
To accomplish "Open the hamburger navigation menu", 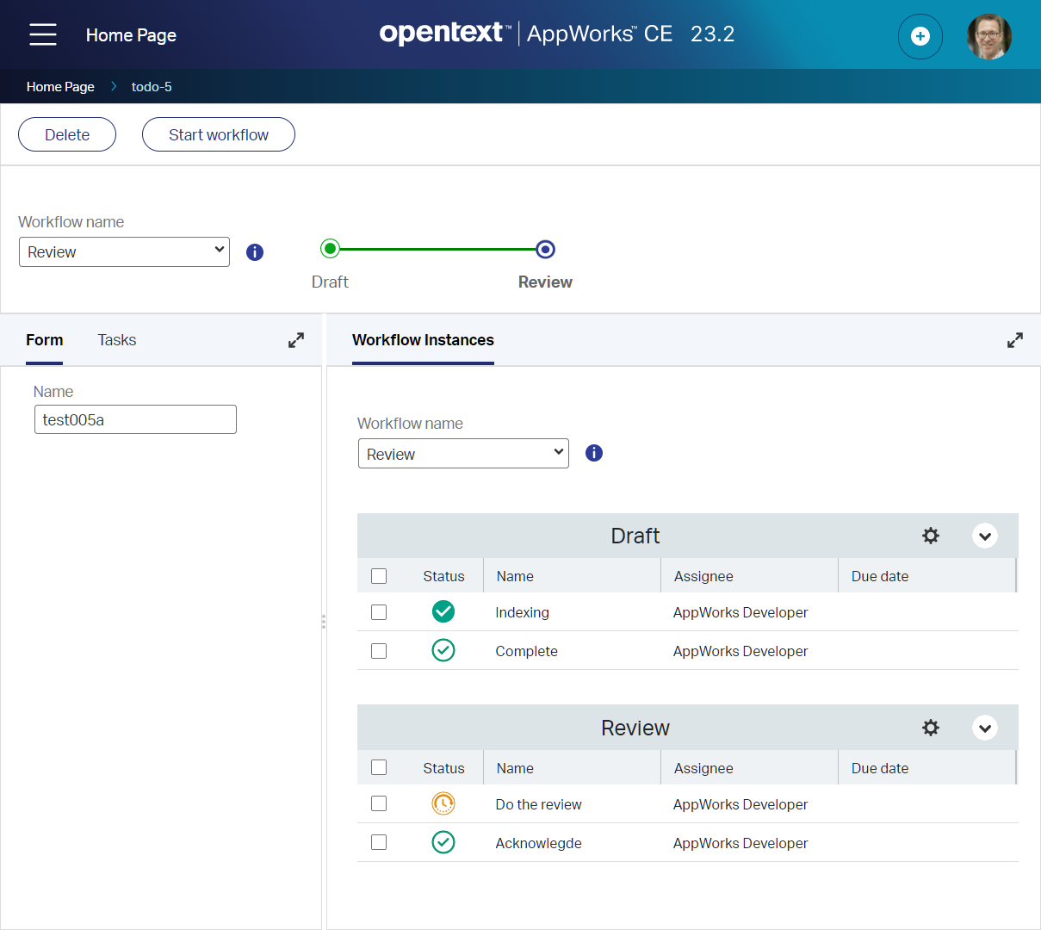I will tap(43, 34).
